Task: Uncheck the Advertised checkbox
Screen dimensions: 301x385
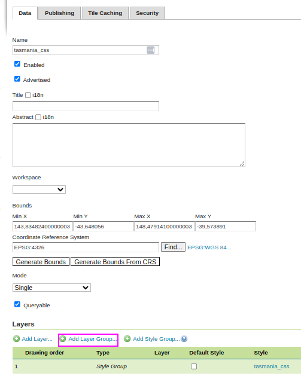Action: pyautogui.click(x=17, y=79)
